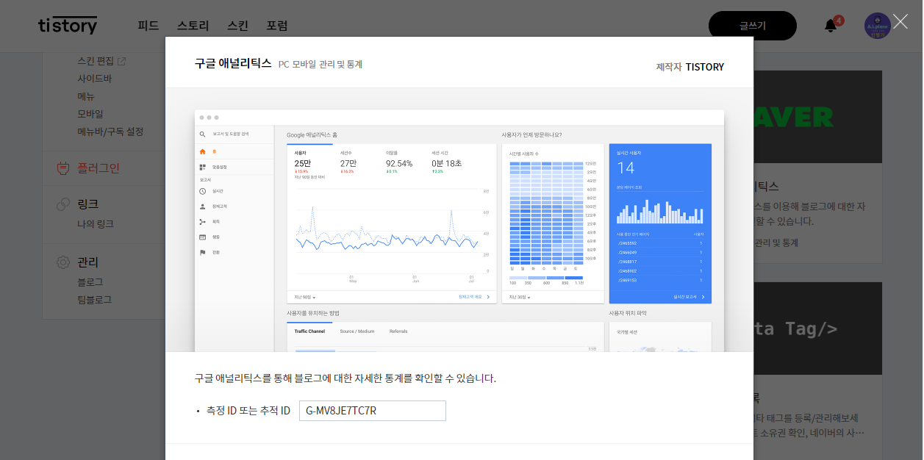Select the 링크 section heading
924x460 pixels.
[88, 204]
